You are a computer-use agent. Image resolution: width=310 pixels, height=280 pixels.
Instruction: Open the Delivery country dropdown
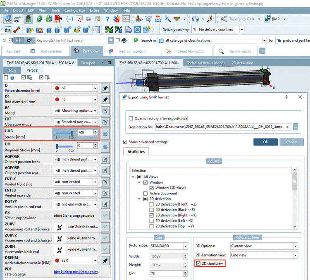click(242, 30)
